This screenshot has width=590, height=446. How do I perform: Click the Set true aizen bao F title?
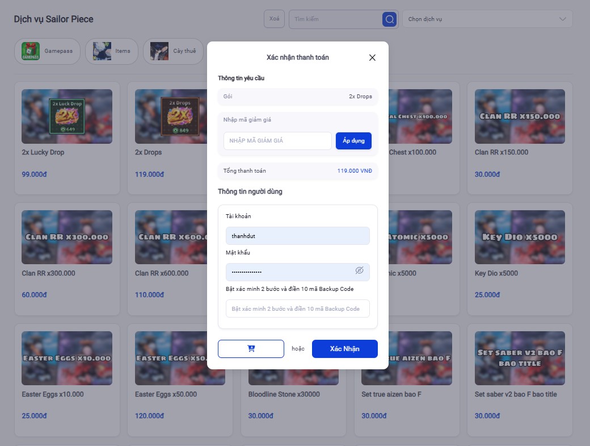click(391, 394)
